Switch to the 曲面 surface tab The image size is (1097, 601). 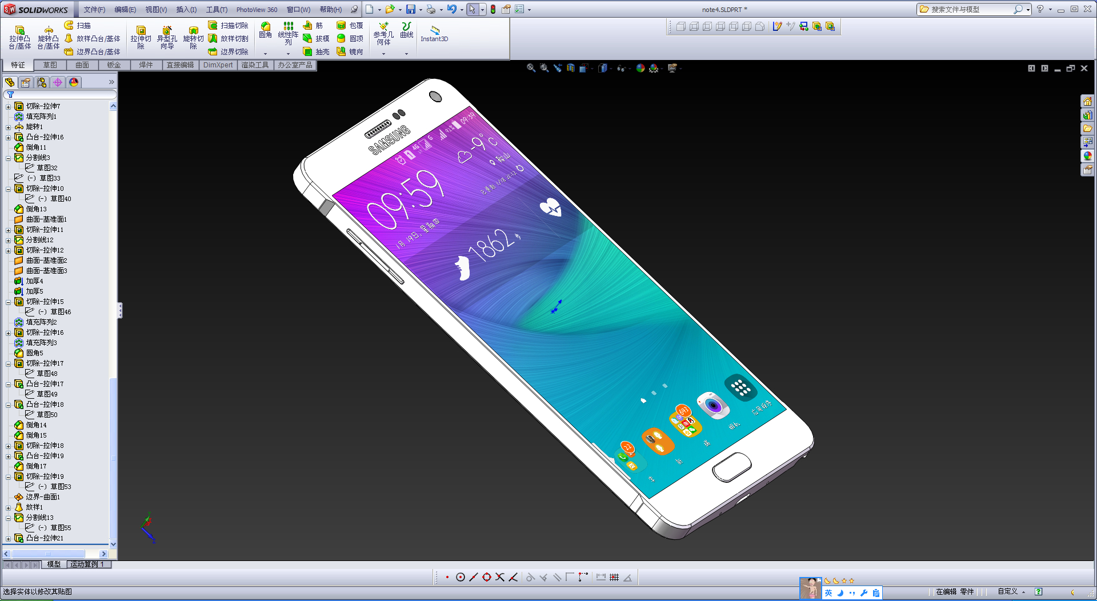[82, 65]
